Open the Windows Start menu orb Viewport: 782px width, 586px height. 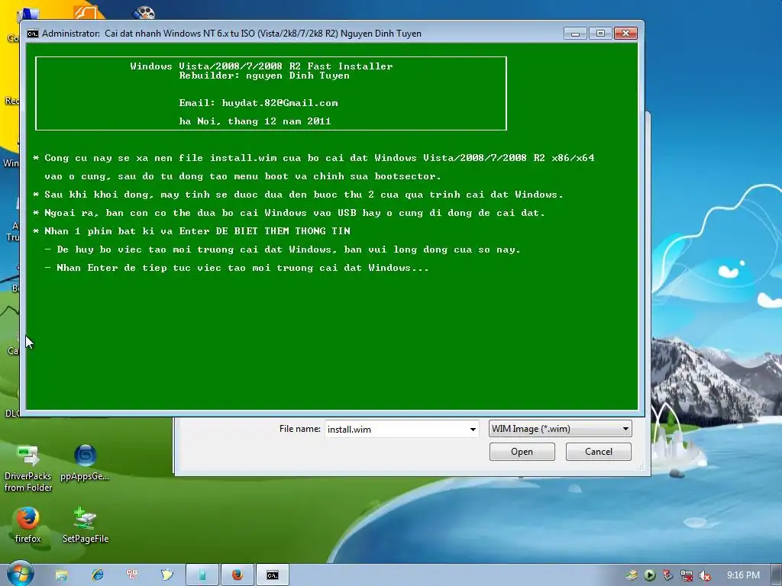click(20, 574)
